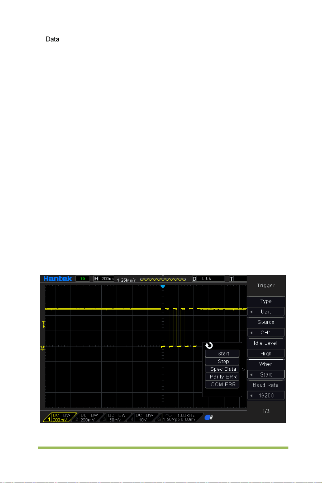The image size is (322, 483).
Task: Toggle the Idle Level High setting
Action: click(266, 354)
